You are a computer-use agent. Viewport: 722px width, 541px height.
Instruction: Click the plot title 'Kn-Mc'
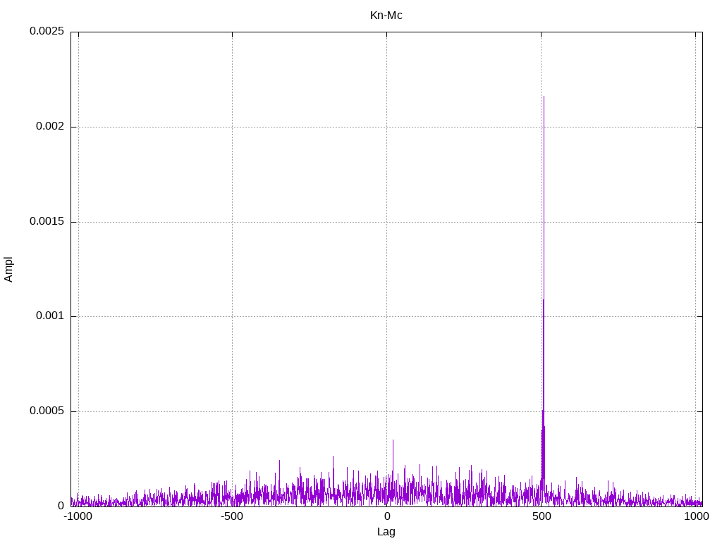point(386,15)
